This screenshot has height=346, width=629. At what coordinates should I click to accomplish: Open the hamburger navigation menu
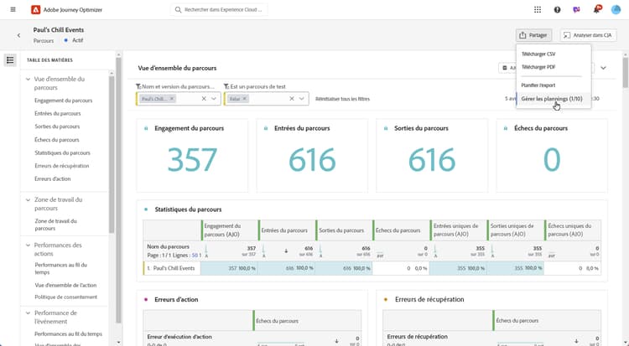click(x=13, y=9)
